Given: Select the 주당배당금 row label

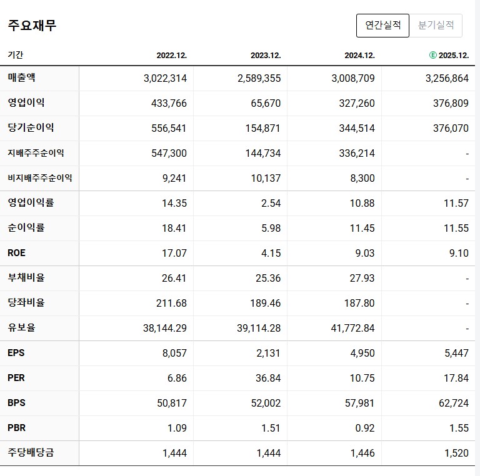Looking at the screenshot, I should coord(31,452).
